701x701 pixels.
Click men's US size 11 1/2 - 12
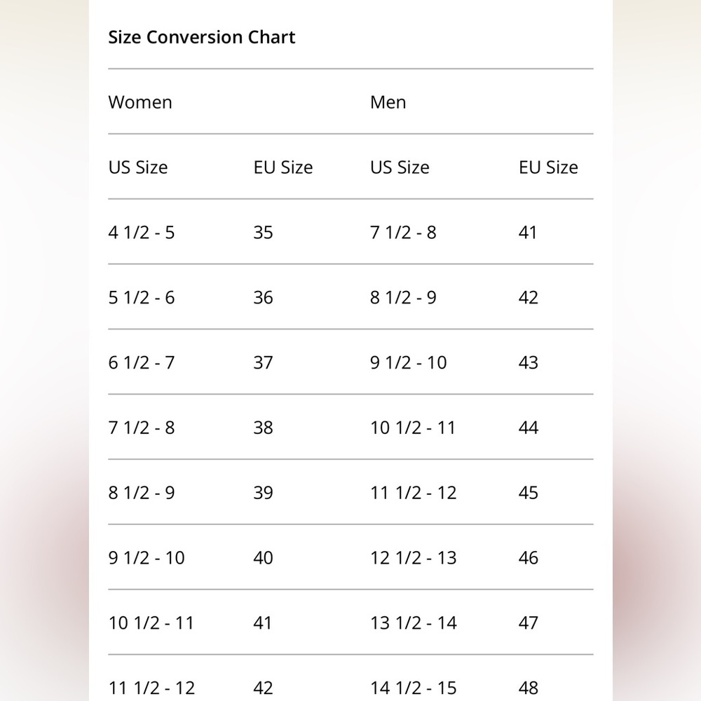tap(413, 494)
